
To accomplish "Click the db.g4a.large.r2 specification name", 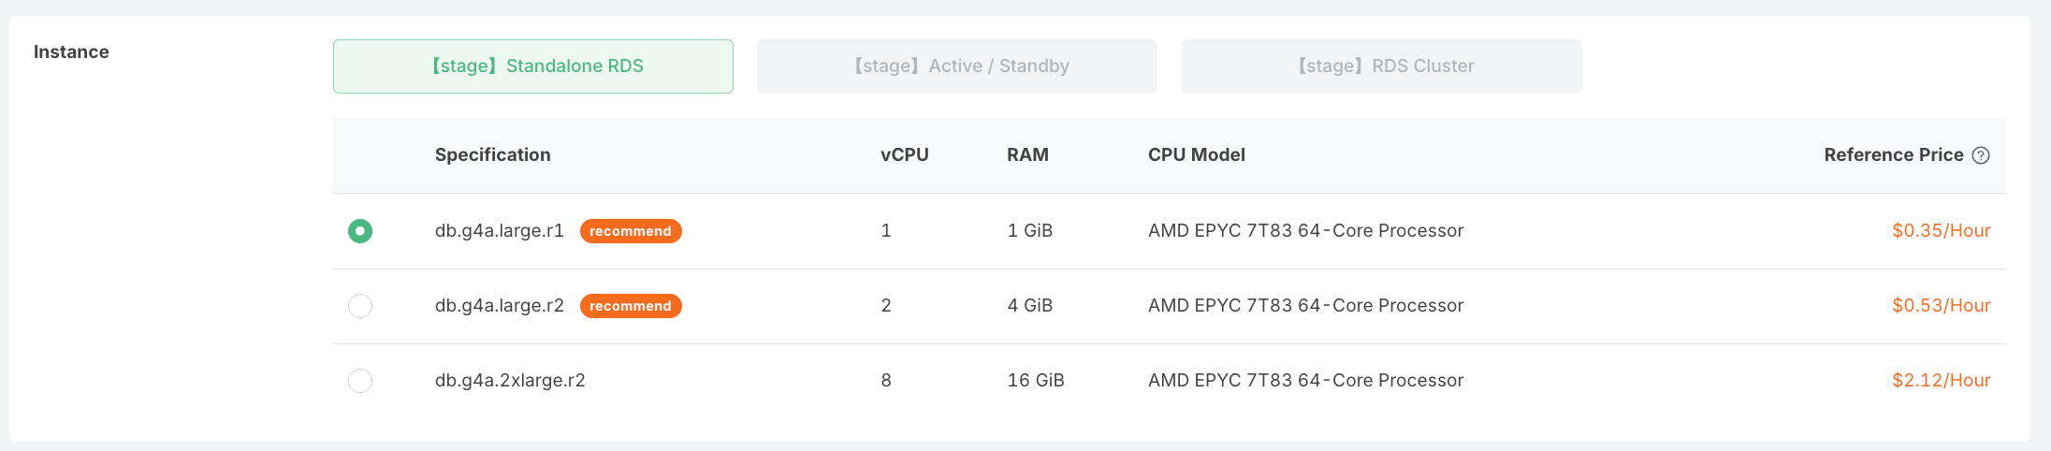I will point(500,306).
